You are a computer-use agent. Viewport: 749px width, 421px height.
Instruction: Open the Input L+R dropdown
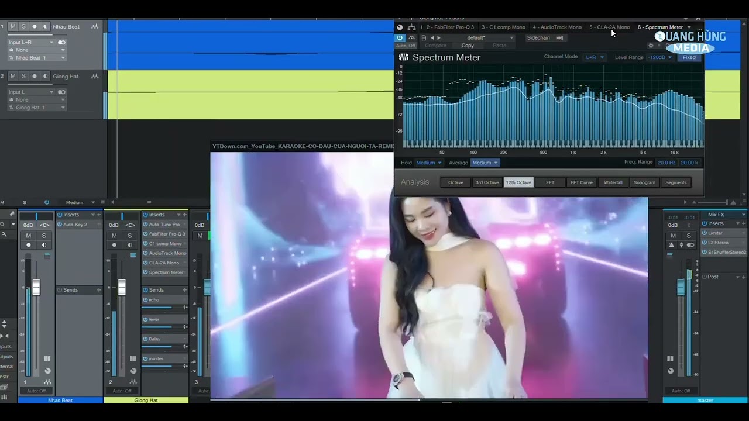(31, 42)
